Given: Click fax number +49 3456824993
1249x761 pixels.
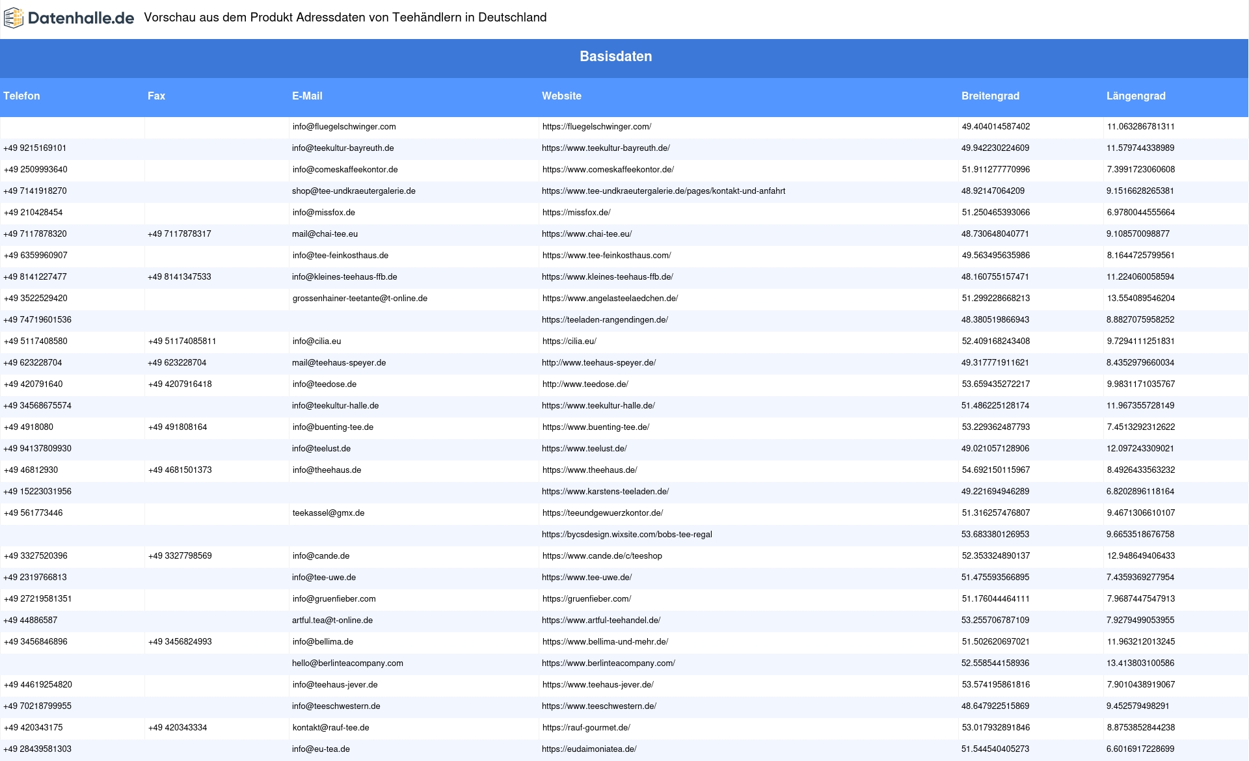Looking at the screenshot, I should pyautogui.click(x=180, y=642).
